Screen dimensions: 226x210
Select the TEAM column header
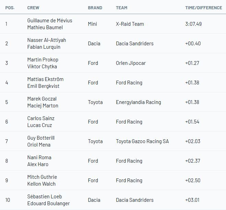point(122,8)
